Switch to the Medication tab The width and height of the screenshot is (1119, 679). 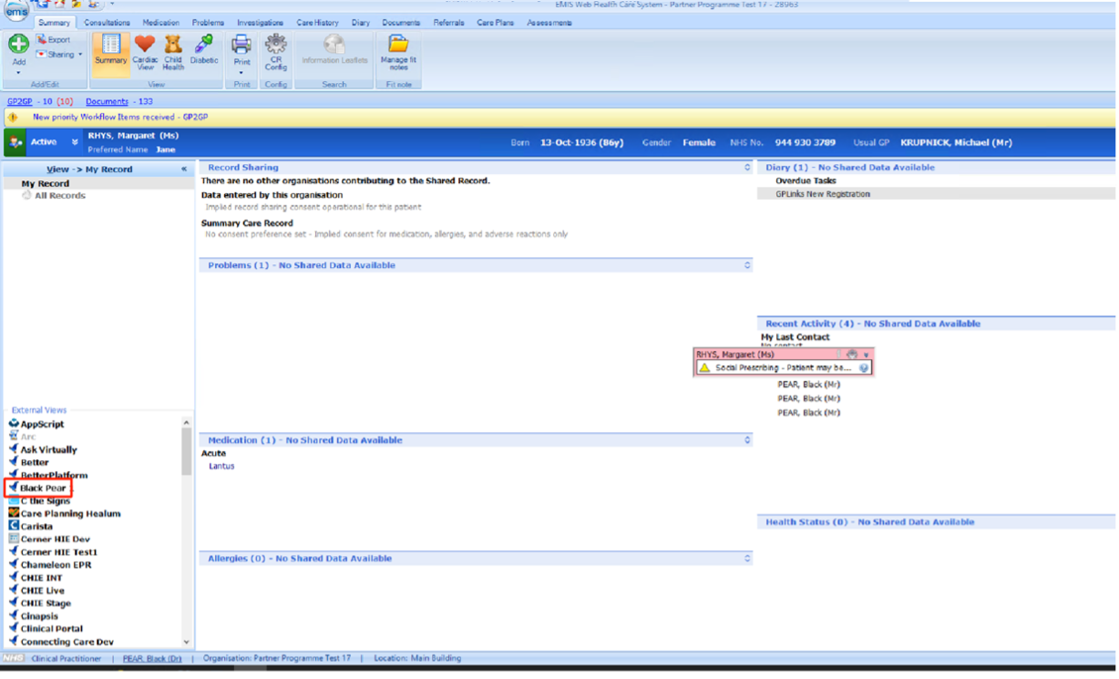coord(161,23)
